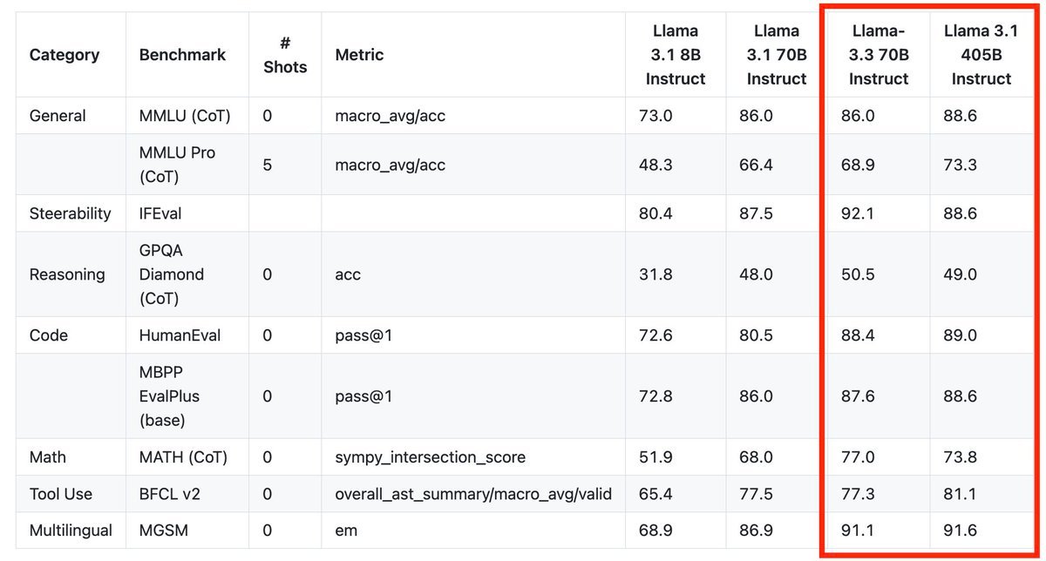Click the Steerability category cell
This screenshot has width=1046, height=561.
point(70,213)
